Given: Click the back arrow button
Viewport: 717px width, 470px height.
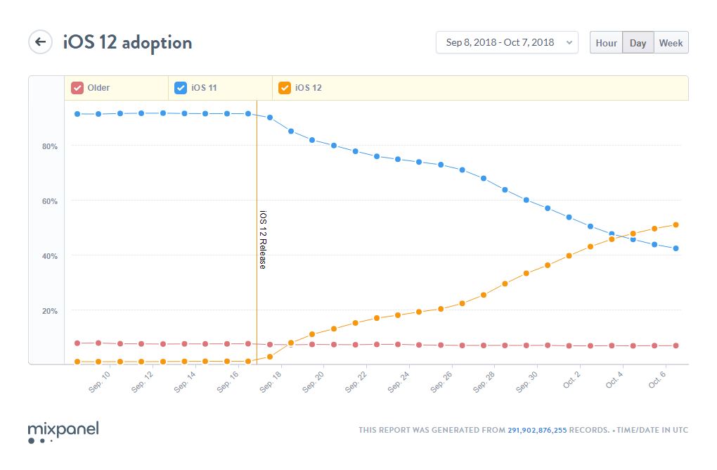Looking at the screenshot, I should click(x=40, y=42).
